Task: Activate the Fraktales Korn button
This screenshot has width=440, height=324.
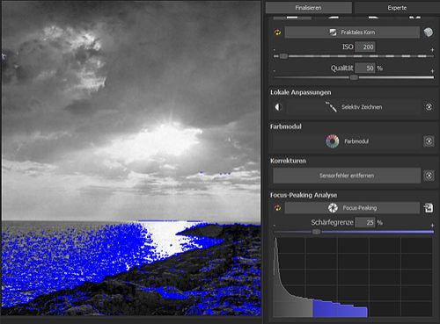Action: [352, 32]
